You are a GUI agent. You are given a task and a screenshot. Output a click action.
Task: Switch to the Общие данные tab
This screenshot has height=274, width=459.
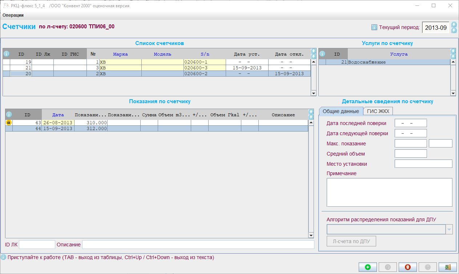[x=341, y=111]
